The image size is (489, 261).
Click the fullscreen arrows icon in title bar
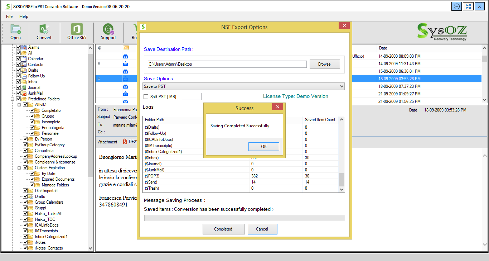click(x=468, y=6)
